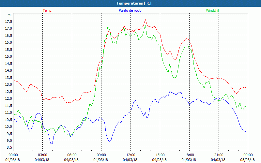
Task: Click the "10,0" y-axis value
Action: [8, 126]
